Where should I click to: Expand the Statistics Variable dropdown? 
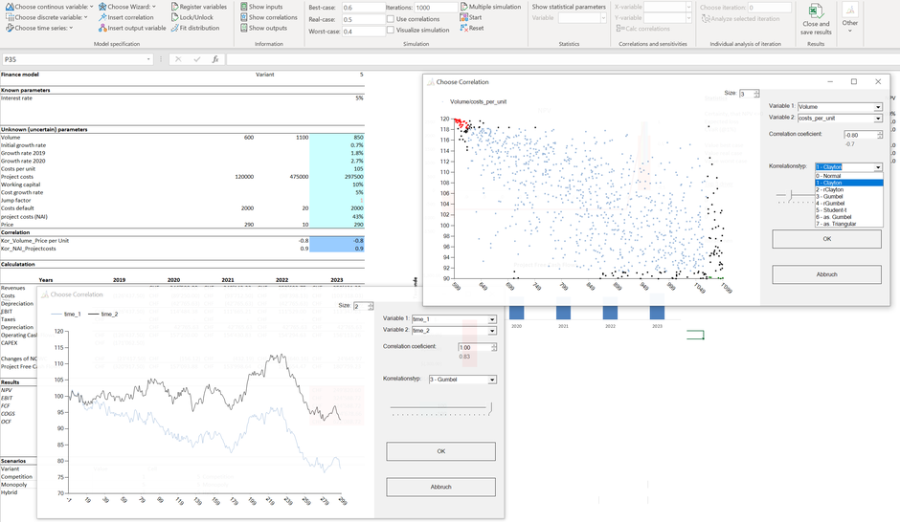tap(602, 18)
